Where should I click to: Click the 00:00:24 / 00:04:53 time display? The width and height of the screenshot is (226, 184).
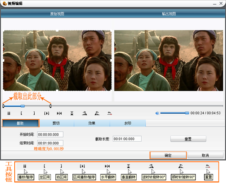(206, 113)
